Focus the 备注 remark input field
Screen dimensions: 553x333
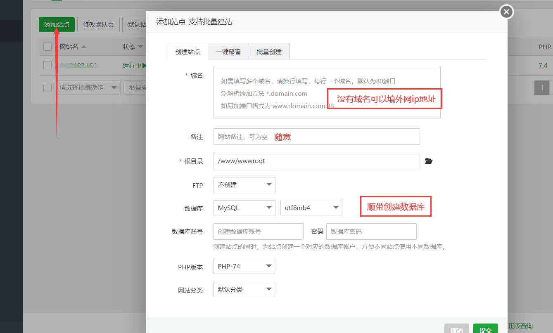pyautogui.click(x=317, y=137)
